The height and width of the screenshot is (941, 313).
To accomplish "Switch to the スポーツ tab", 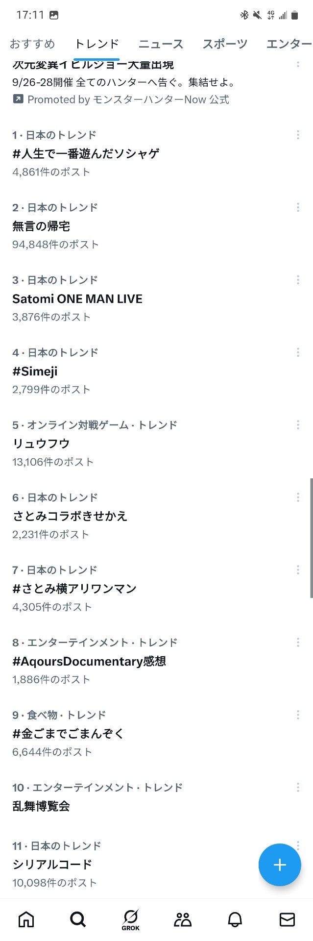I will coord(225,44).
